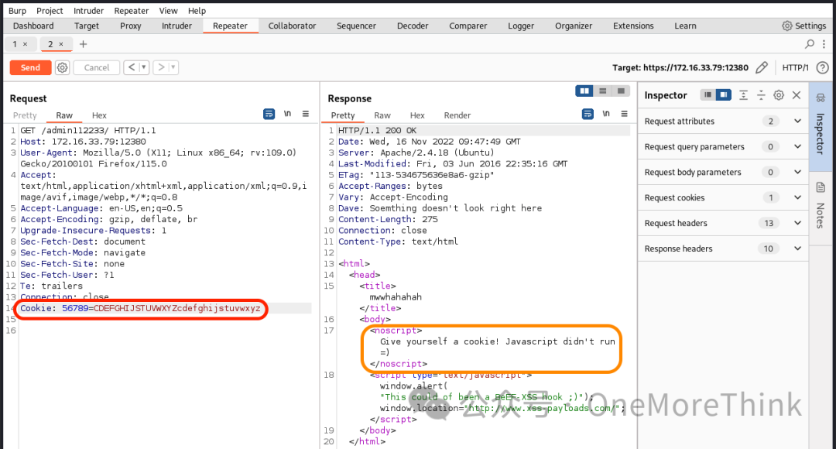The width and height of the screenshot is (836, 449).
Task: Set Inspector to single column layout
Action: (x=708, y=95)
